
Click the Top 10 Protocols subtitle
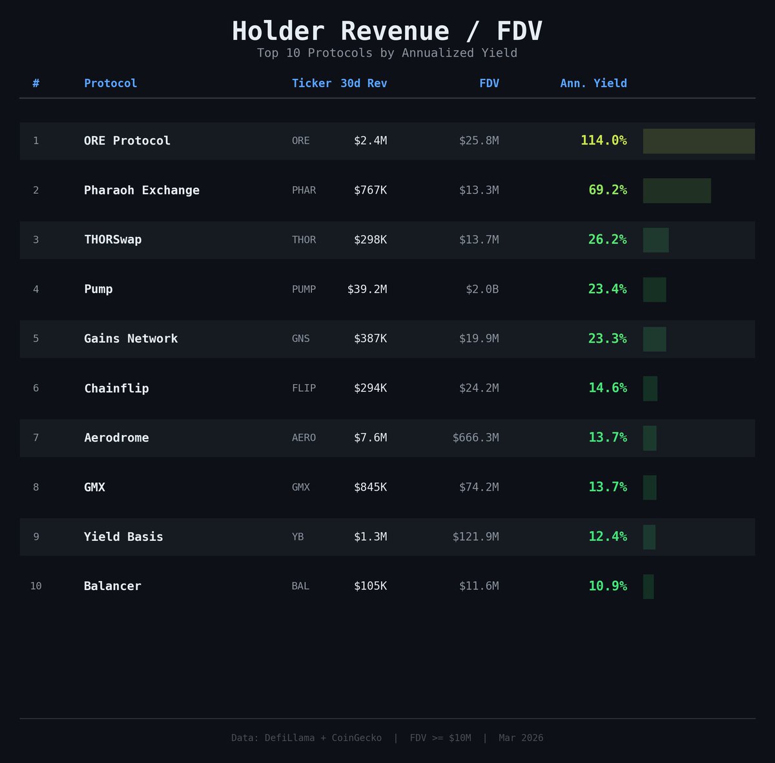[387, 53]
